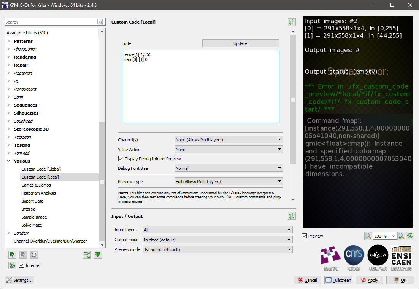Open Settings... dialog

19,280
